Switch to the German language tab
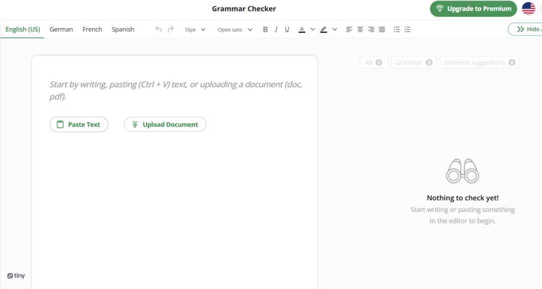Viewport: 542px width, 289px height. (x=61, y=30)
